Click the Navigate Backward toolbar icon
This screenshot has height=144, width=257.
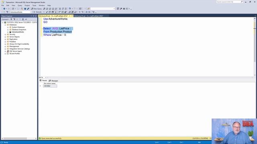pos(4,9)
